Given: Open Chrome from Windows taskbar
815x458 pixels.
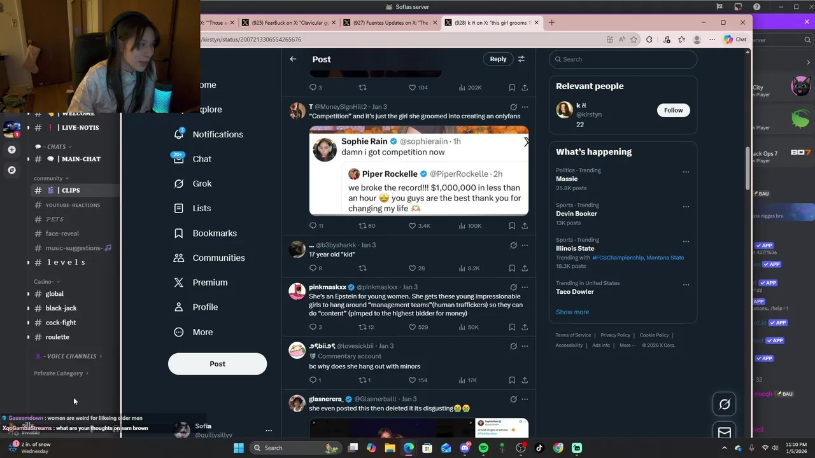Looking at the screenshot, I should coord(558,448).
